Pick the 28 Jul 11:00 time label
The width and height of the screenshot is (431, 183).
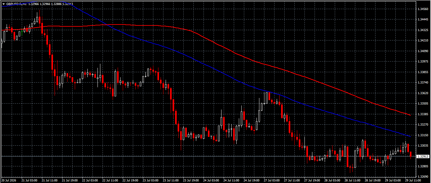pos(352,181)
